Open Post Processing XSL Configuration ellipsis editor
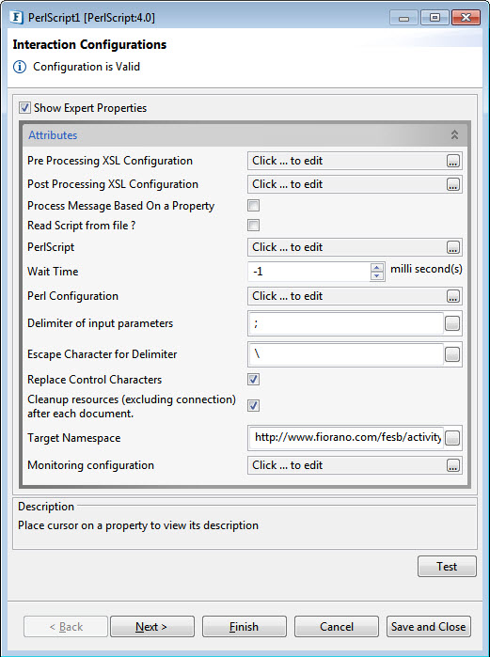Viewport: 490px width, 657px height. point(452,184)
